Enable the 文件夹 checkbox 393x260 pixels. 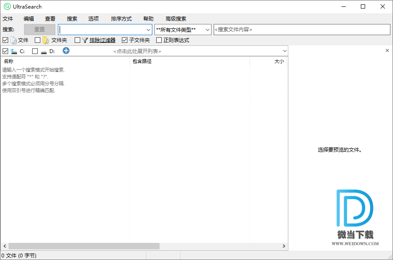[38, 40]
